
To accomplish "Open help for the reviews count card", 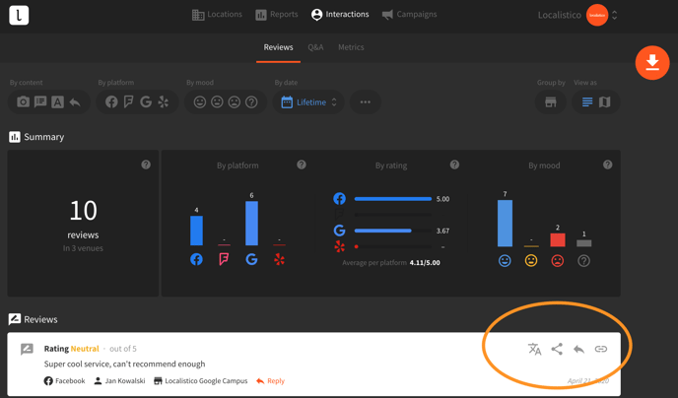I will pos(146,165).
